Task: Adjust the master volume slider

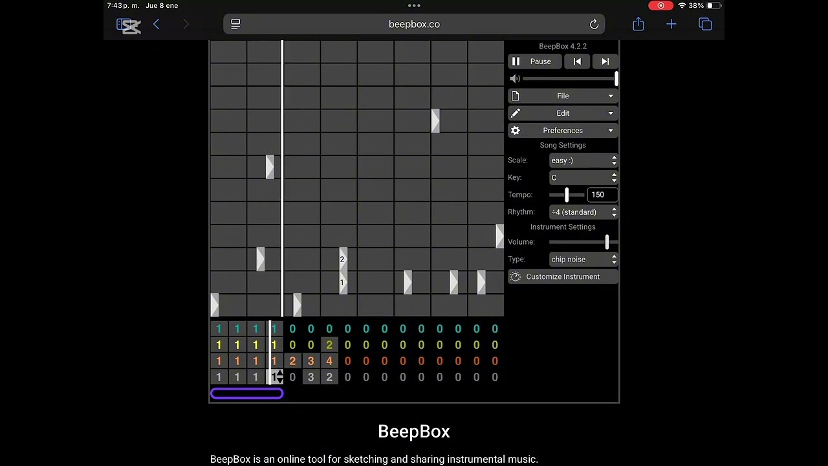Action: 570,78
